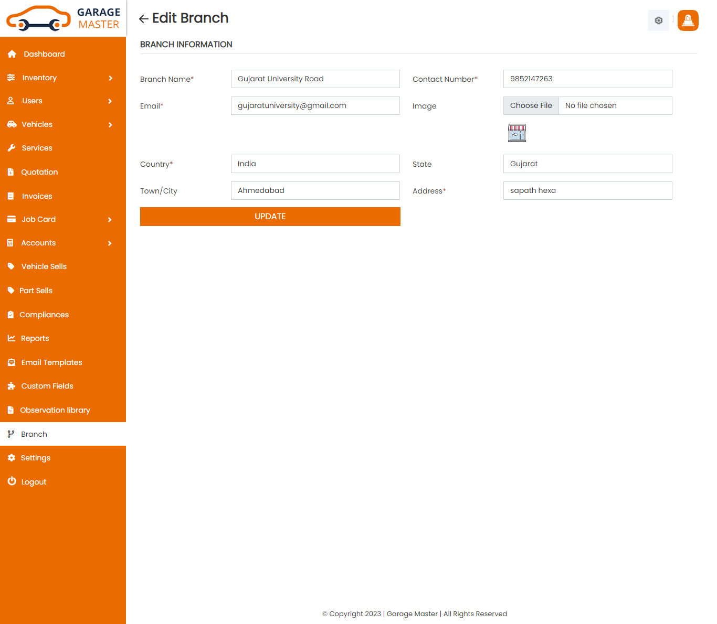Select the Address text field
The height and width of the screenshot is (624, 717).
tap(587, 190)
